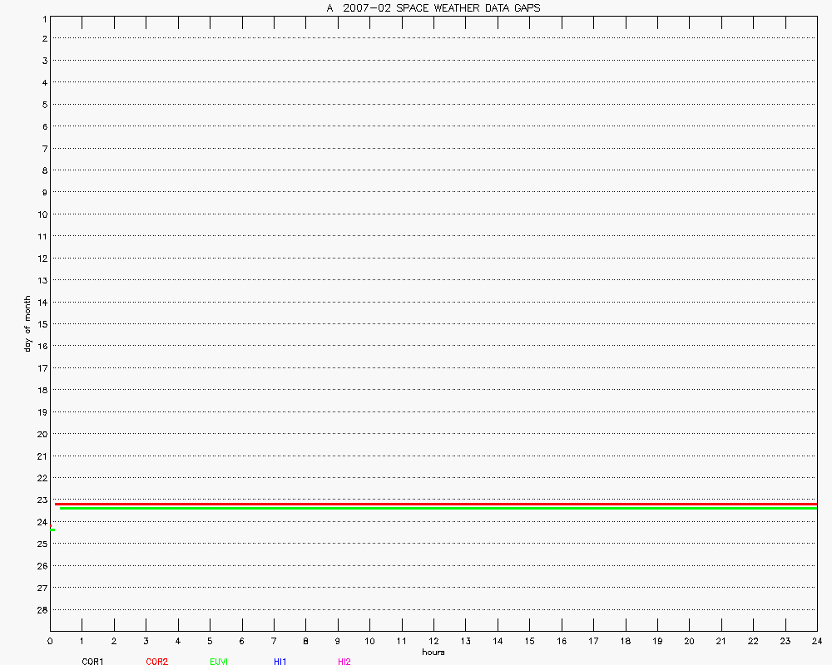Click hour 6 label on the x-axis
Viewport: 832px width, 665px height.
tap(241, 641)
